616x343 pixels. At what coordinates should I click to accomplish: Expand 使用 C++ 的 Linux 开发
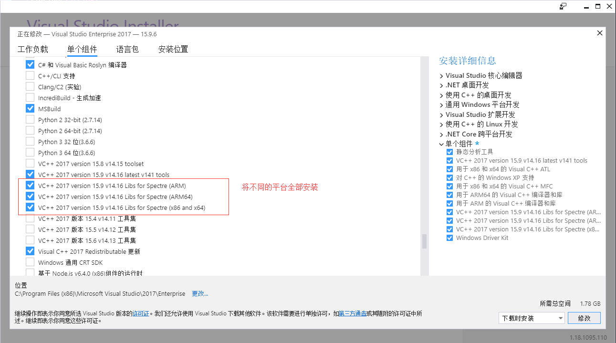441,125
